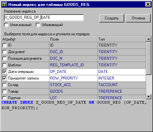Click the vertical scrollbar thumb
Viewport: 153px width, 132px height.
pos(149,58)
